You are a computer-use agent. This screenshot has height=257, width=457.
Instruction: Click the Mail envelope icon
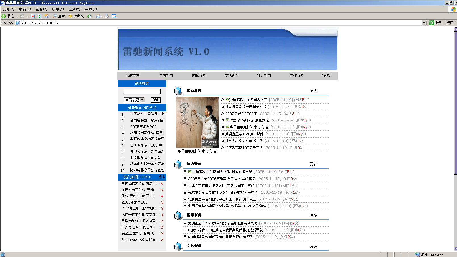98,16
